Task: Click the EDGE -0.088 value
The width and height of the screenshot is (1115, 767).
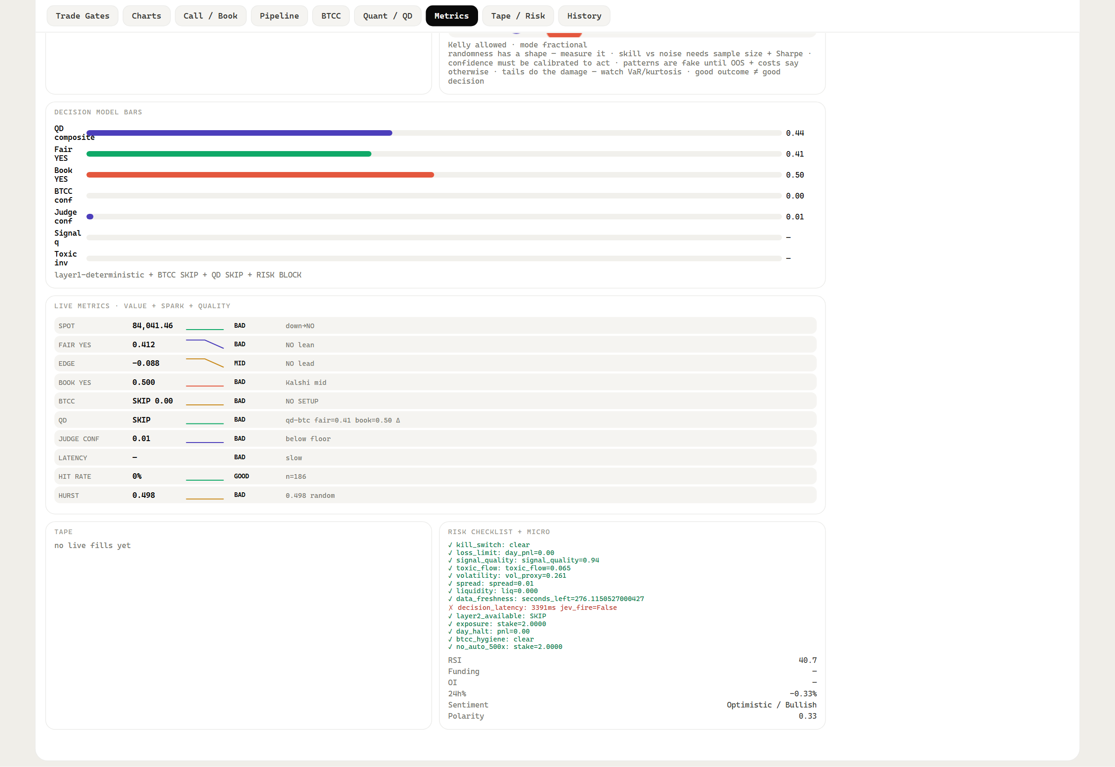Action: [146, 364]
